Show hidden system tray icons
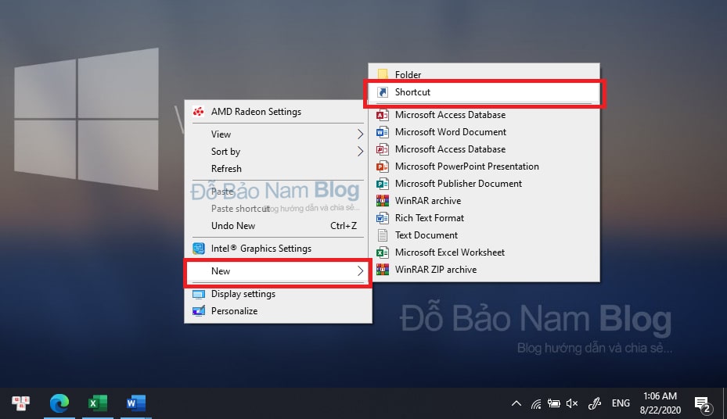 516,403
